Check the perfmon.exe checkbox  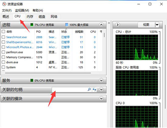coord(3,52)
